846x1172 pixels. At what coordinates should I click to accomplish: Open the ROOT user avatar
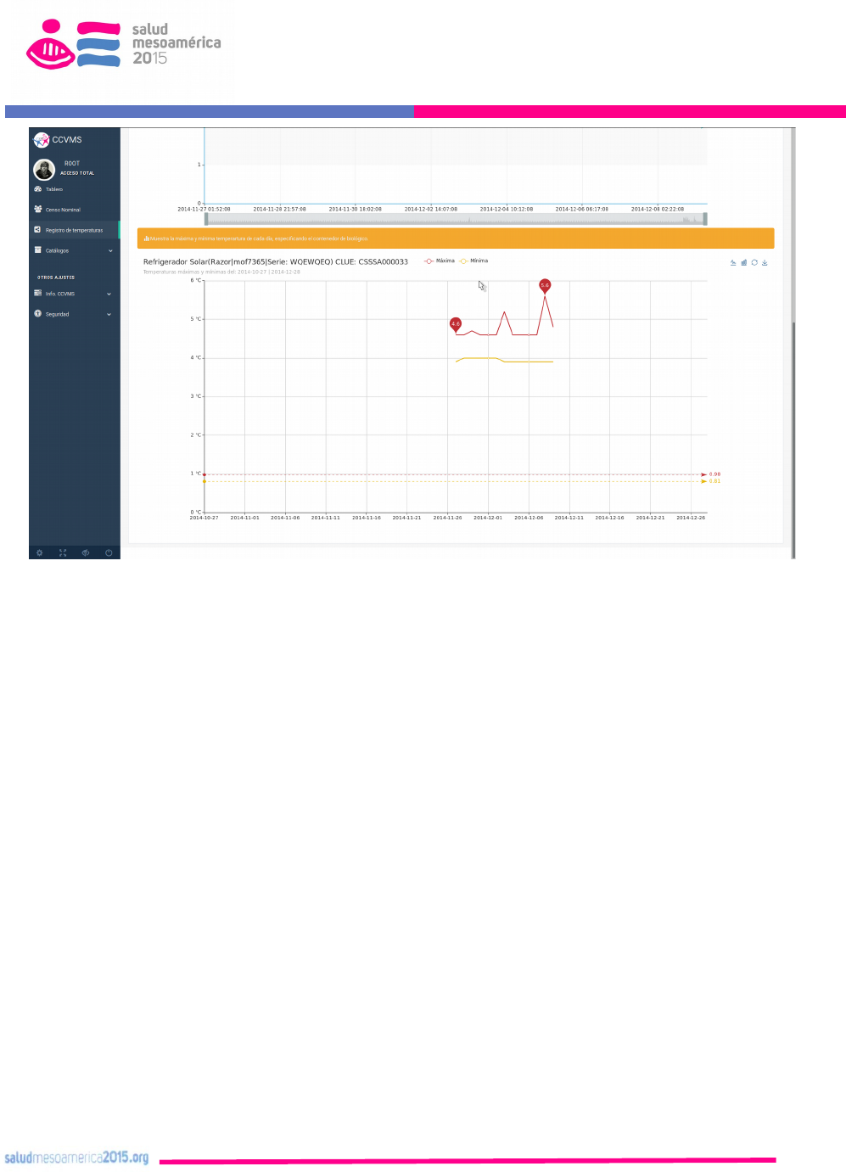(x=44, y=169)
